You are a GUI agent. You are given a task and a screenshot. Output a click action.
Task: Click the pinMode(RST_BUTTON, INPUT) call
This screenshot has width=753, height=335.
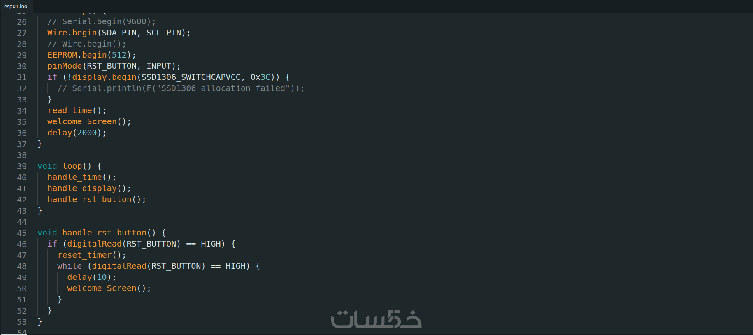tap(114, 66)
